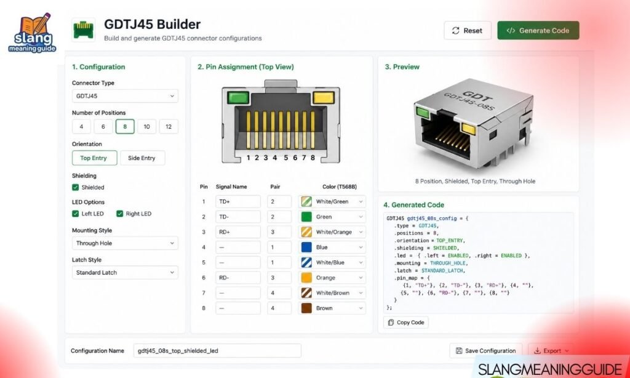Image resolution: width=630 pixels, height=378 pixels.
Task: Open pin 5 White/Blue color dropdown
Action: point(332,263)
